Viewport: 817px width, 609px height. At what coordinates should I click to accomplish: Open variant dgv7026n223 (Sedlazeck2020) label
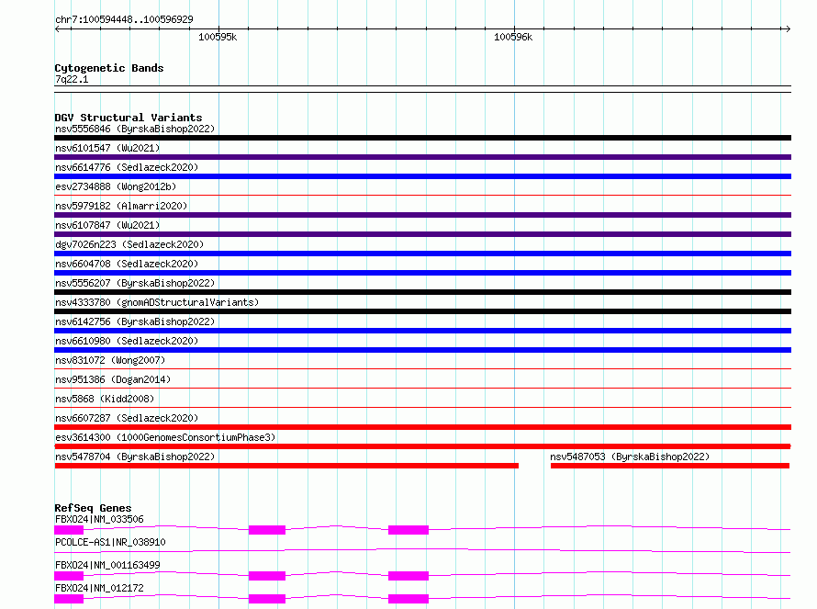point(129,244)
